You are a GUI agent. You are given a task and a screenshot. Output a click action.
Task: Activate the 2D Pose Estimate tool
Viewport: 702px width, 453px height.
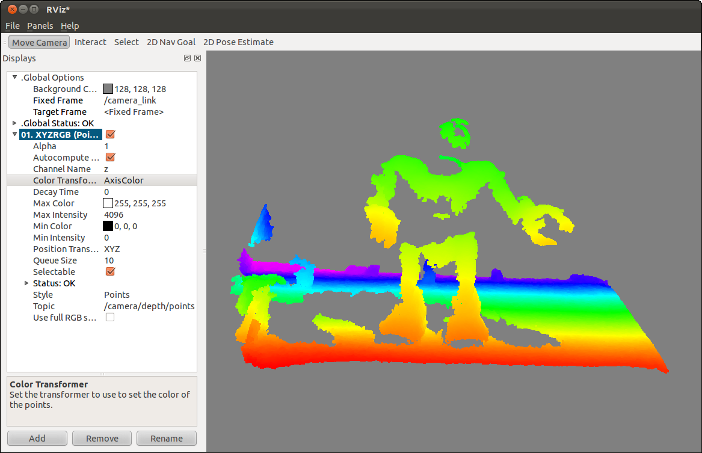pyautogui.click(x=238, y=42)
